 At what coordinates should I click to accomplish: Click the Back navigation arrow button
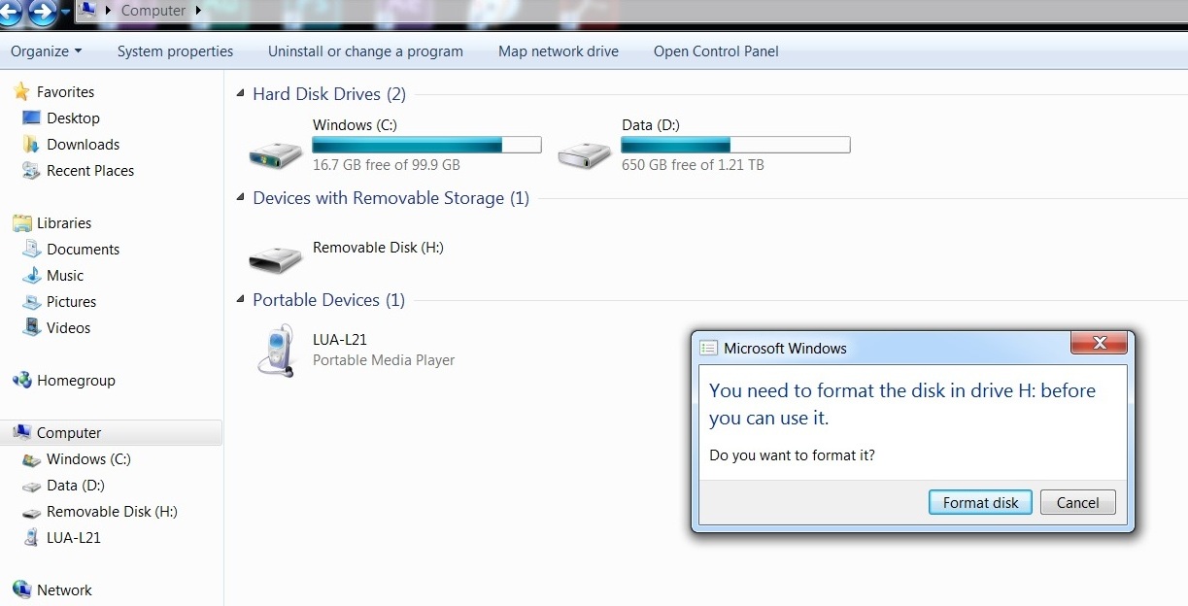[9, 11]
